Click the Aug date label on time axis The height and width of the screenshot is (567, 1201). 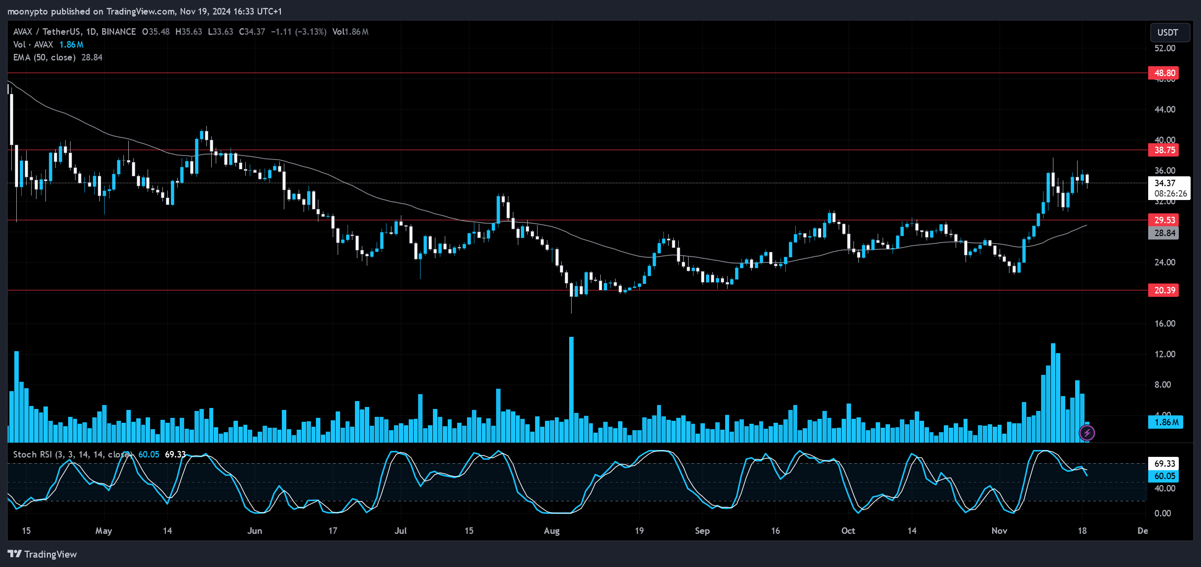pyautogui.click(x=552, y=531)
